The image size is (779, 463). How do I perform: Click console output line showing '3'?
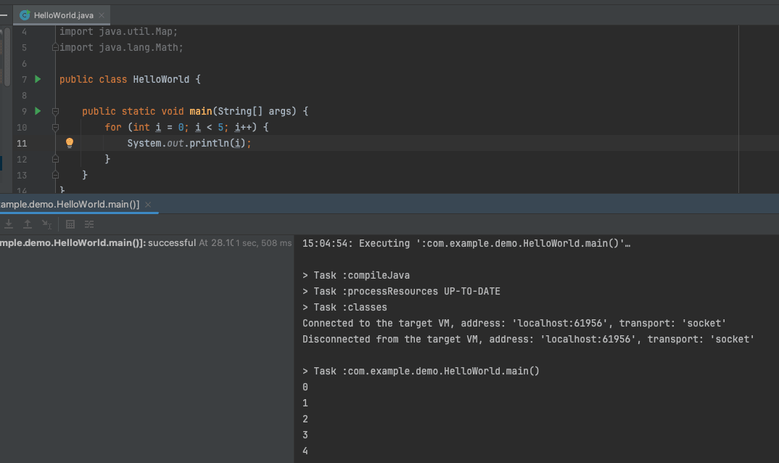305,435
